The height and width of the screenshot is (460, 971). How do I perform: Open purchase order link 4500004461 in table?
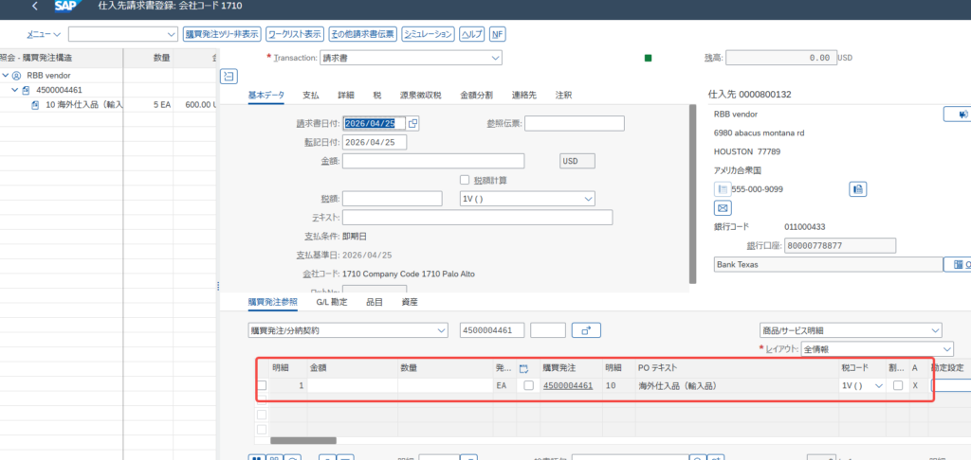(567, 386)
